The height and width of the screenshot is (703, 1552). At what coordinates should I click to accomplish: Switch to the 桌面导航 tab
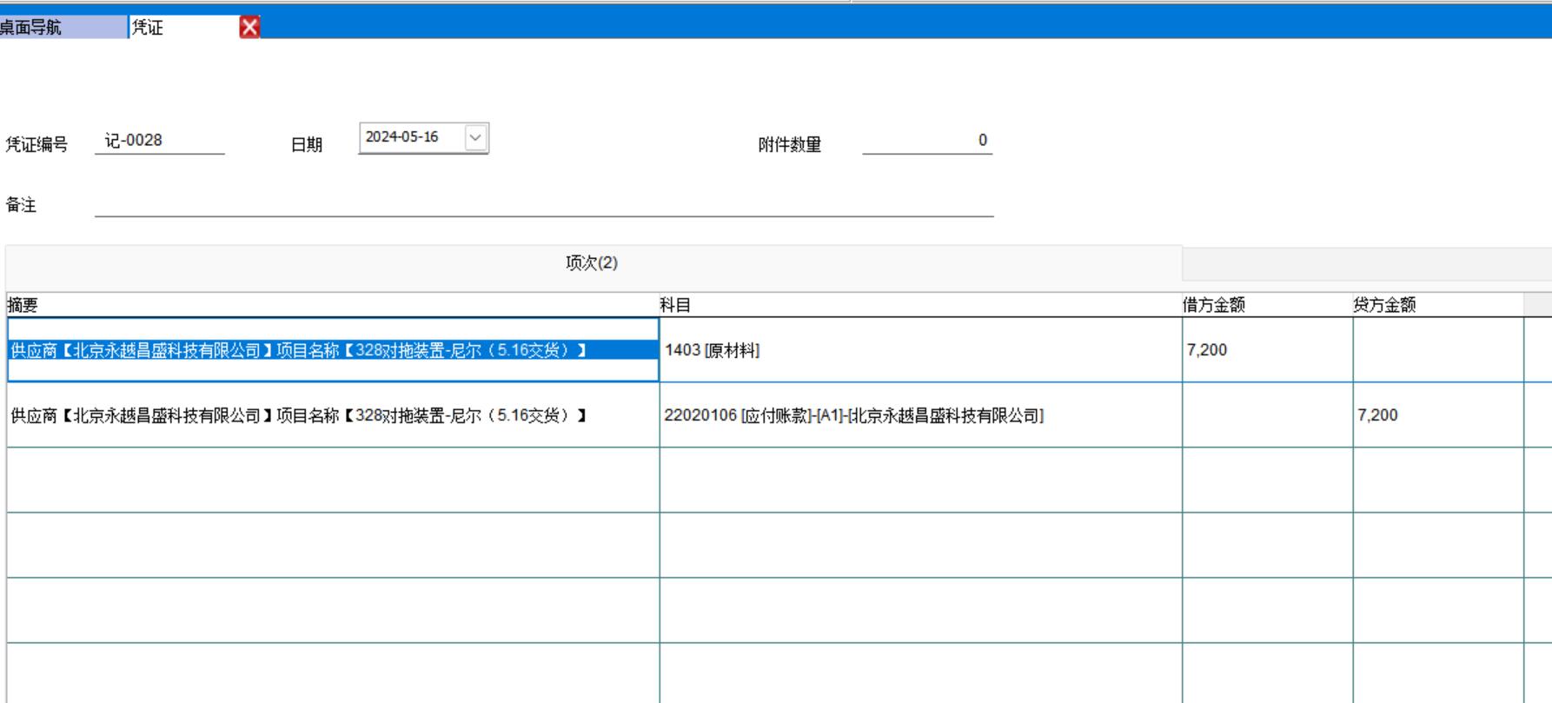[61, 28]
